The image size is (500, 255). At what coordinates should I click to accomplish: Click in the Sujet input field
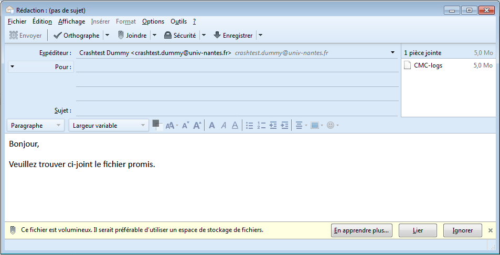coord(236,110)
